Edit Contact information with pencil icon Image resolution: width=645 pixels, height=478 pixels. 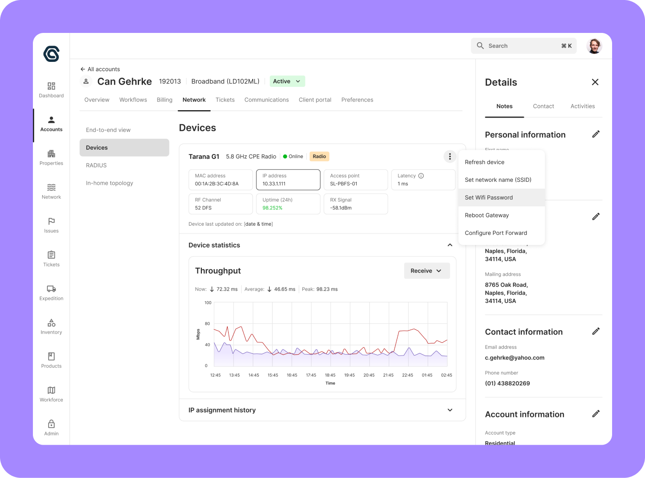[x=596, y=331]
